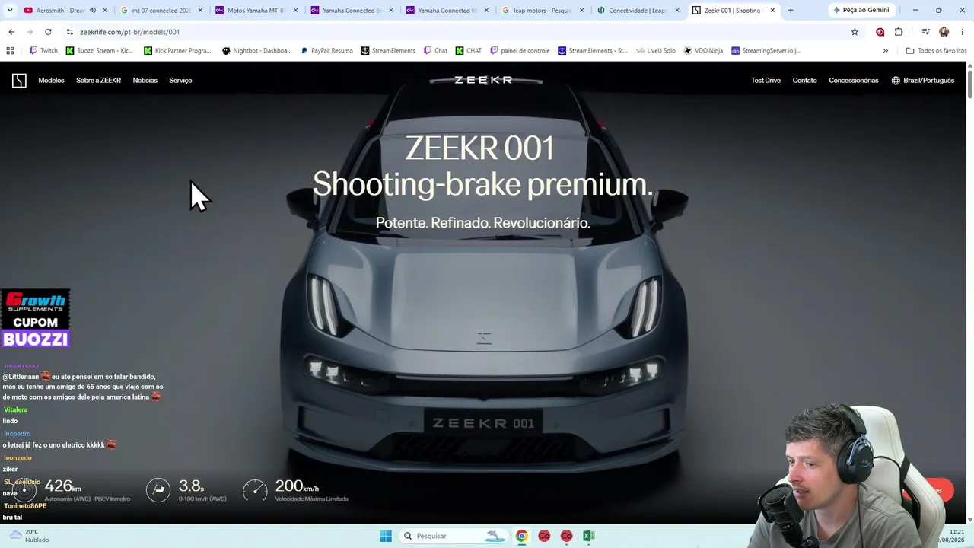The image size is (974, 548).
Task: Click the "426 km" range value
Action: [62, 486]
